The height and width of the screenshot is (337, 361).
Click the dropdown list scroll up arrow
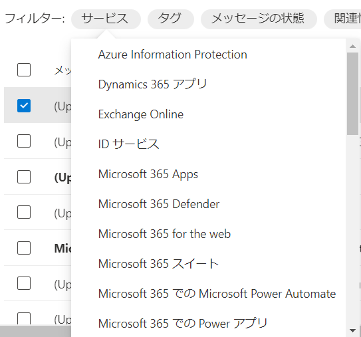[352, 47]
